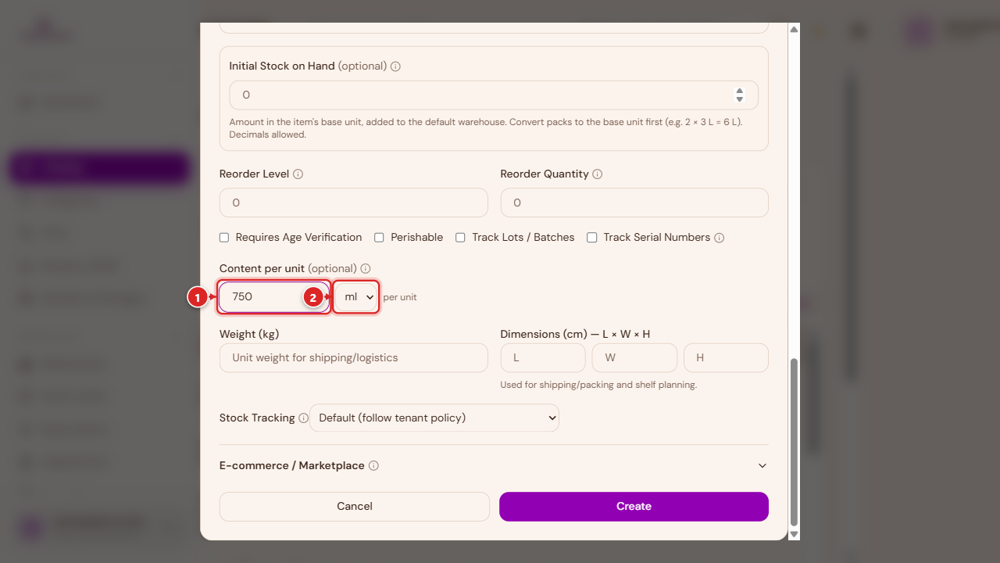This screenshot has height=563, width=1000.
Task: Tick the Perishable checkbox
Action: 379,238
